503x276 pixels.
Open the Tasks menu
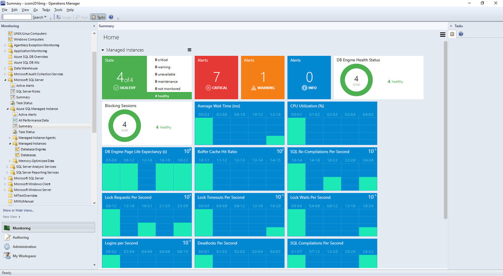pyautogui.click(x=46, y=10)
